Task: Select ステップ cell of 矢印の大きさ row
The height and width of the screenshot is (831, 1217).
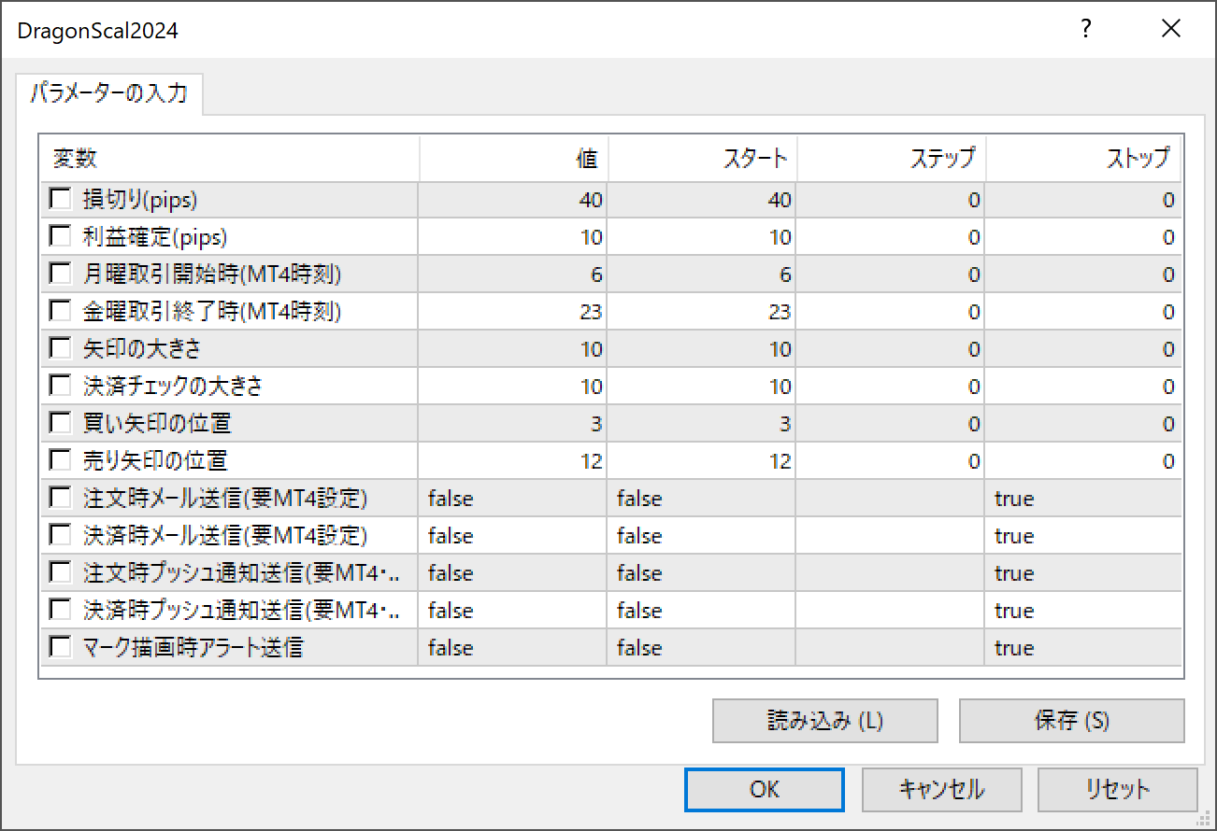Action: coord(891,348)
